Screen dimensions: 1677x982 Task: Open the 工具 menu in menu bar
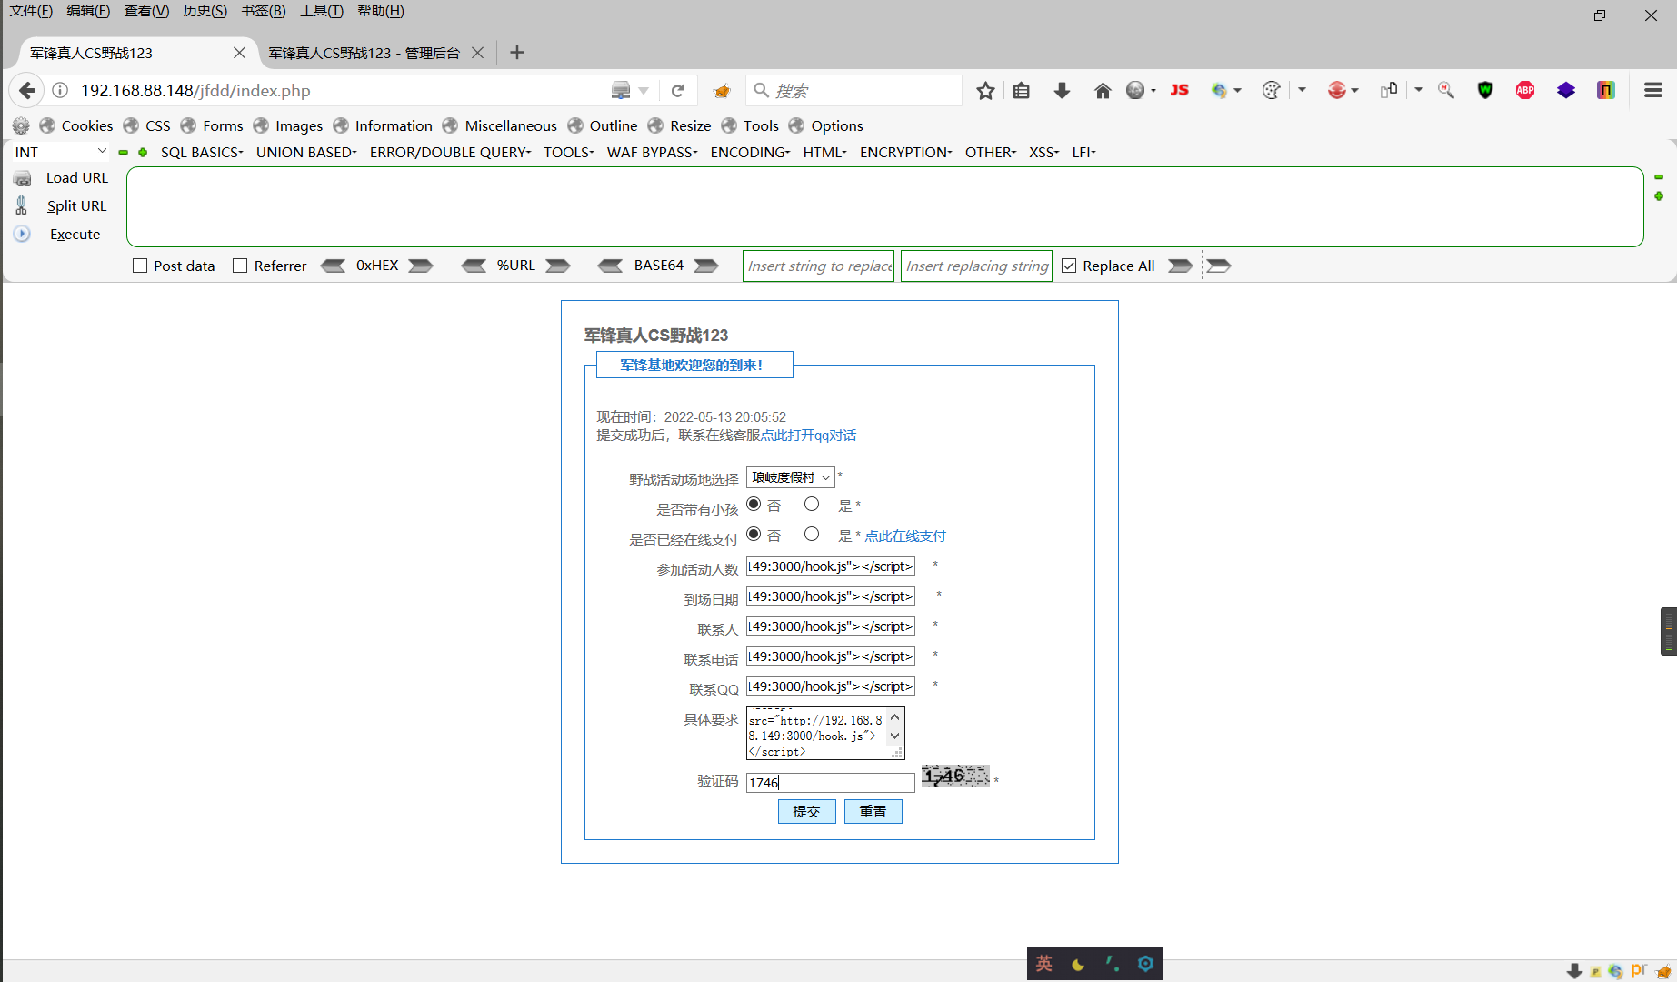pos(320,11)
